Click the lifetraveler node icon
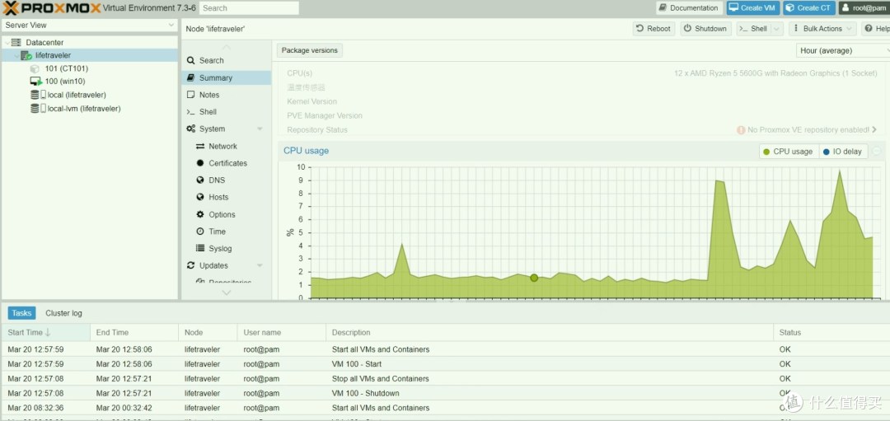 (x=26, y=55)
